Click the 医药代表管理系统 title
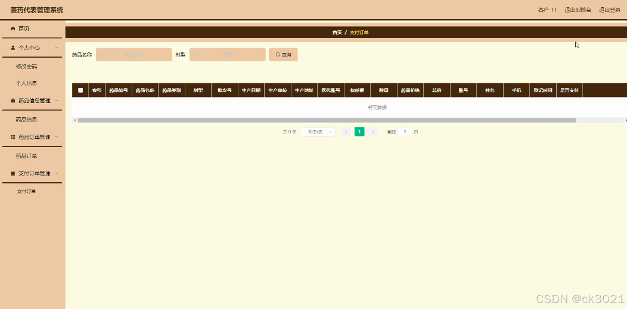 click(x=37, y=10)
